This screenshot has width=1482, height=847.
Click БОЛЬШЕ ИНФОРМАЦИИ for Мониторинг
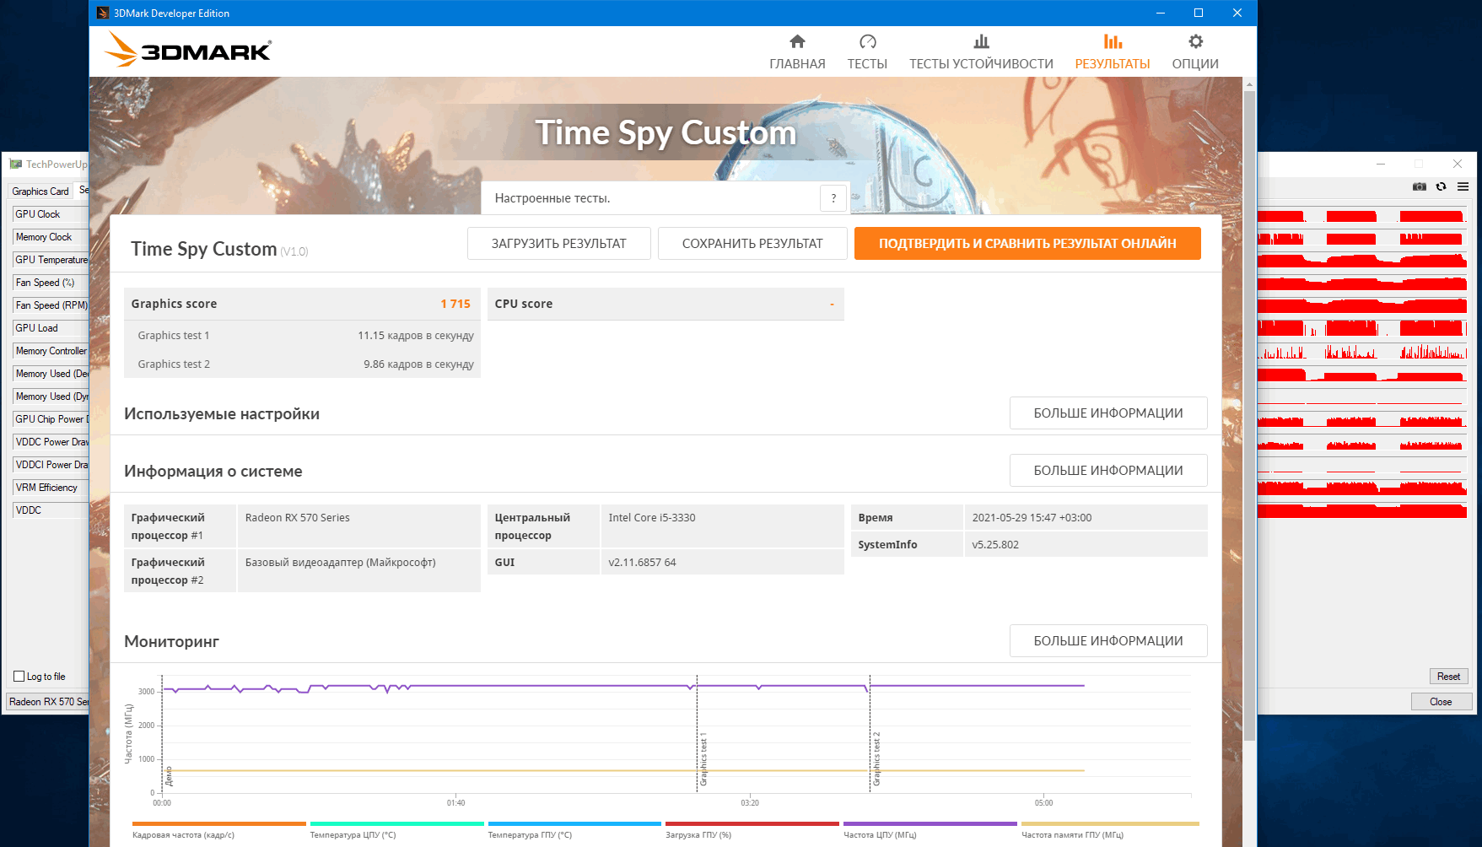pos(1108,641)
